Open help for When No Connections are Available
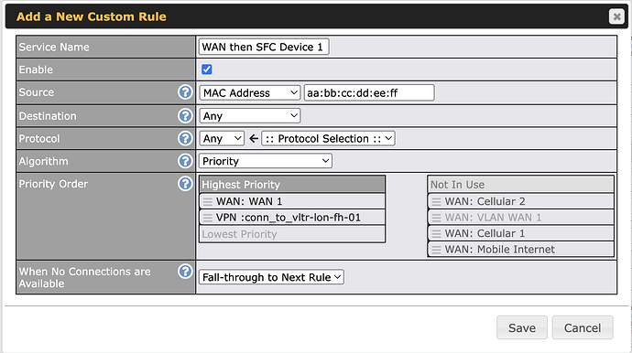Viewport: 632px width, 353px height. point(185,272)
